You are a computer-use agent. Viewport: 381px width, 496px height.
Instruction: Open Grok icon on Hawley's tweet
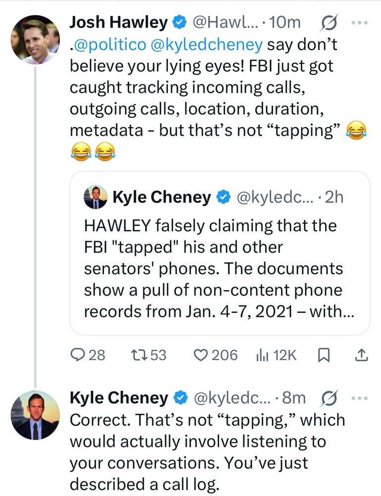tap(330, 23)
